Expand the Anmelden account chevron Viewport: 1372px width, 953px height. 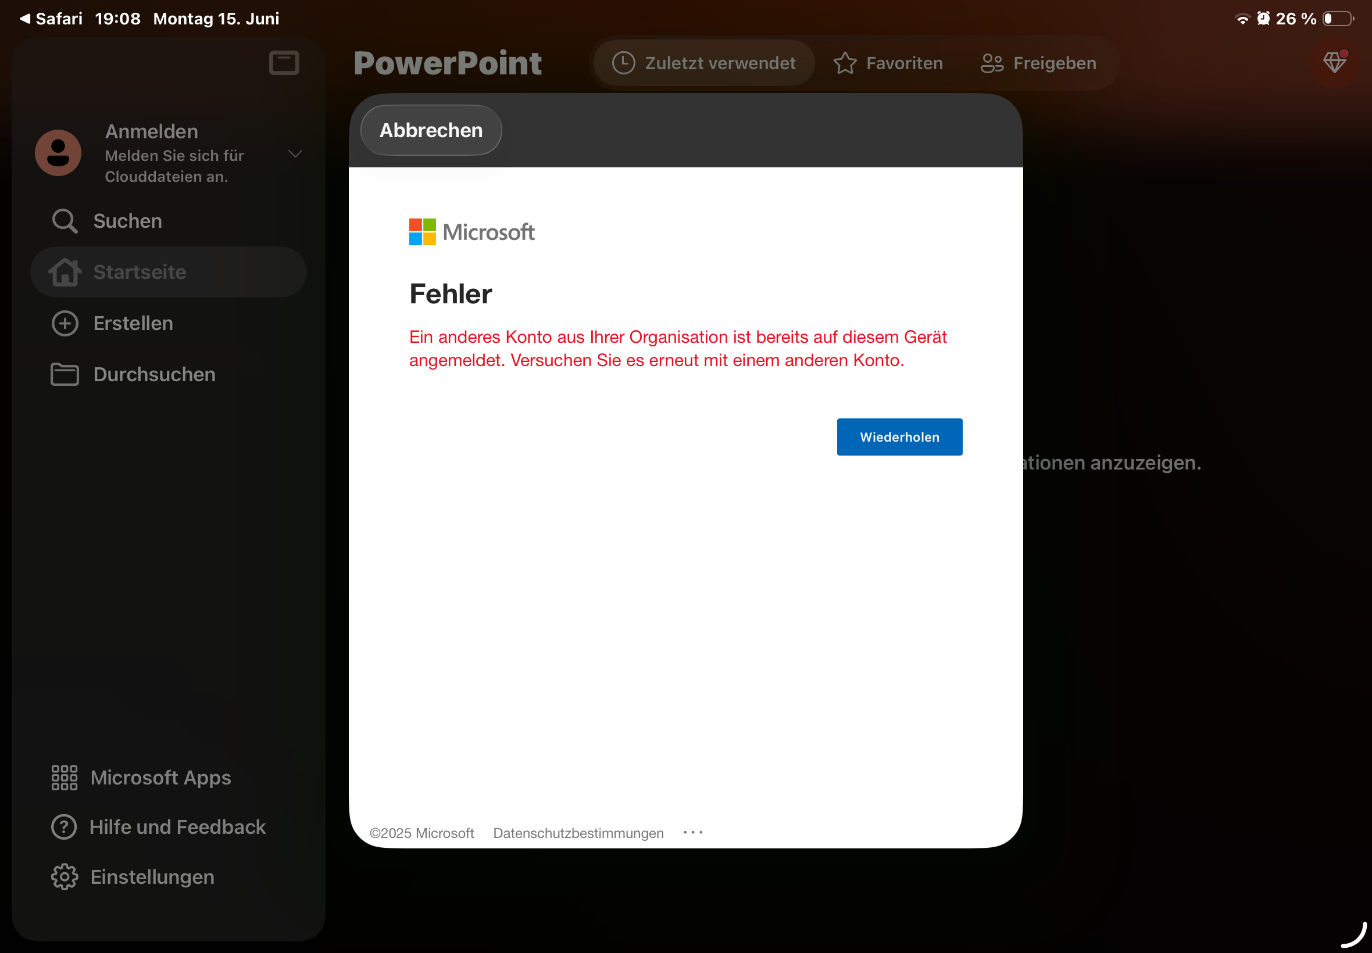295,153
